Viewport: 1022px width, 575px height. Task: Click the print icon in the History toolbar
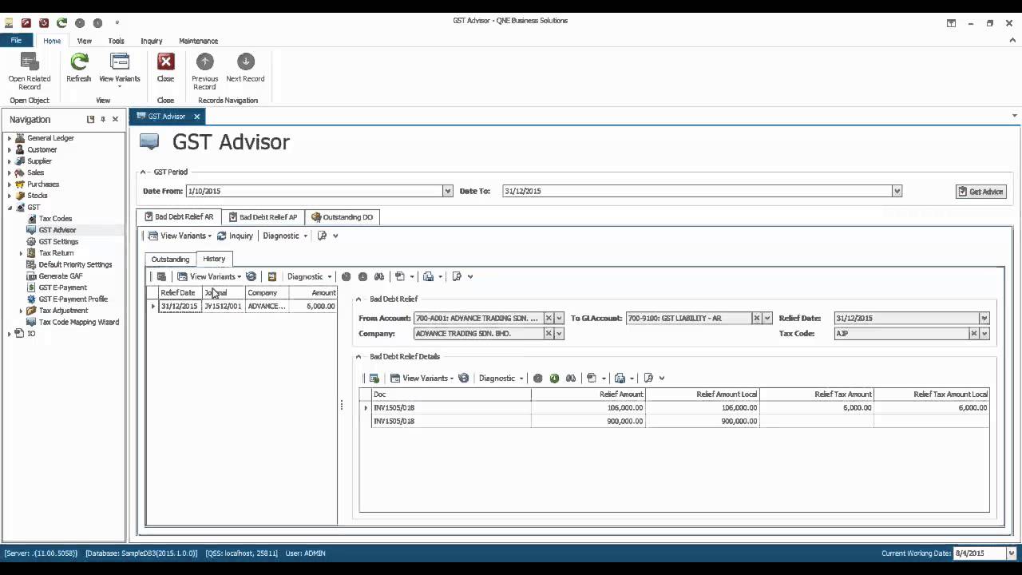tap(429, 276)
